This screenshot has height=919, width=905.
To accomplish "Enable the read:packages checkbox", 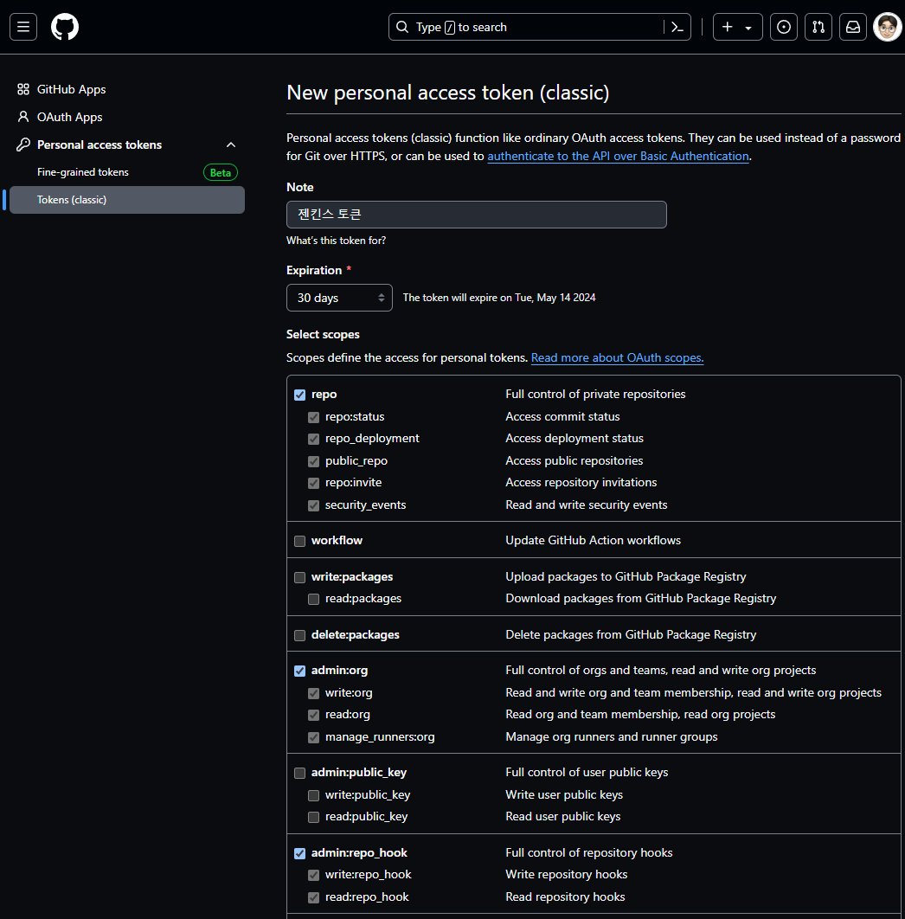I will [313, 599].
